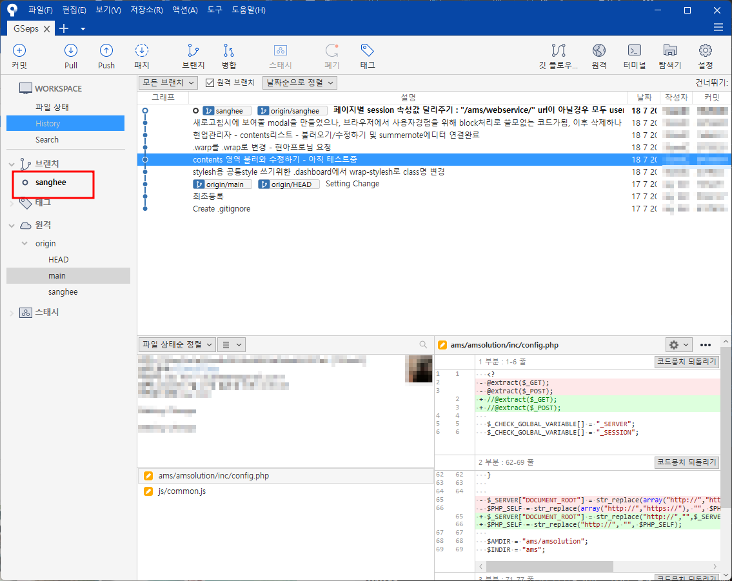
Task: Open the 도움말(H) menu
Action: (x=249, y=10)
